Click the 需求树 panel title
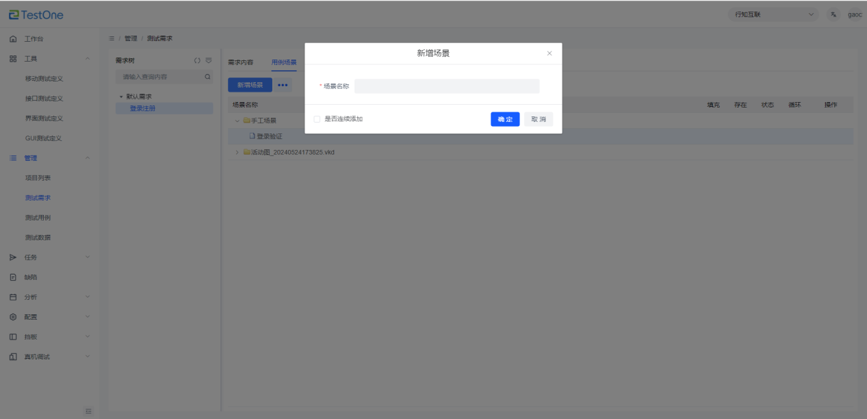Viewport: 867px width, 419px height. [x=125, y=60]
